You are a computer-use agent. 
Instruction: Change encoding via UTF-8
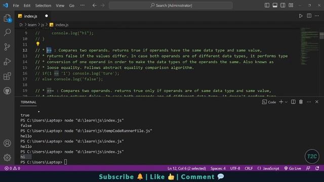(235, 168)
